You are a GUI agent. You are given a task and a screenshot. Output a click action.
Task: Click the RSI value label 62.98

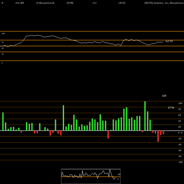point(169,41)
